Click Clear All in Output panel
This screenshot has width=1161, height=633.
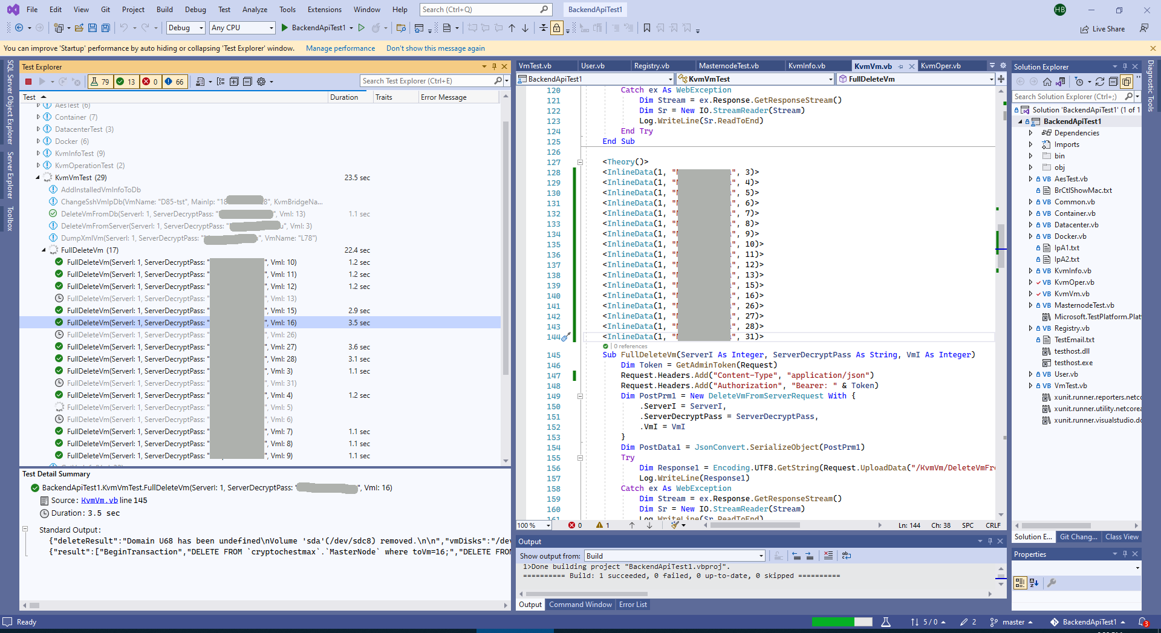point(828,556)
